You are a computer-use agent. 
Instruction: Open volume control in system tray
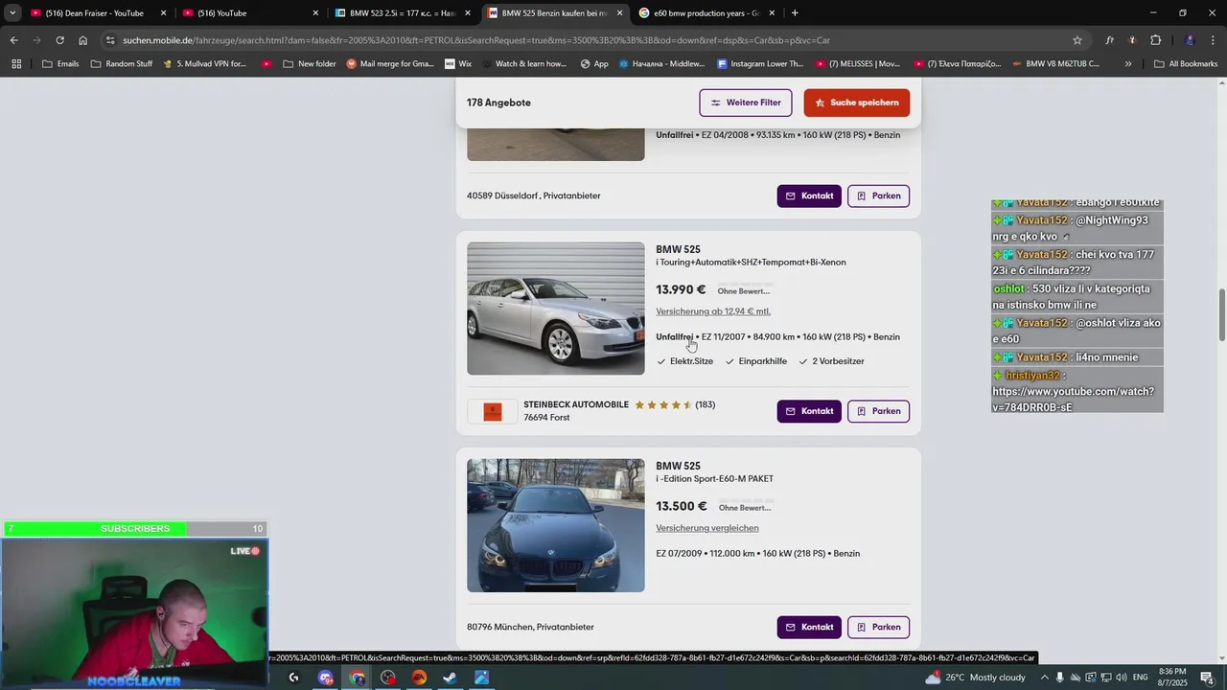pyautogui.click(x=1123, y=678)
